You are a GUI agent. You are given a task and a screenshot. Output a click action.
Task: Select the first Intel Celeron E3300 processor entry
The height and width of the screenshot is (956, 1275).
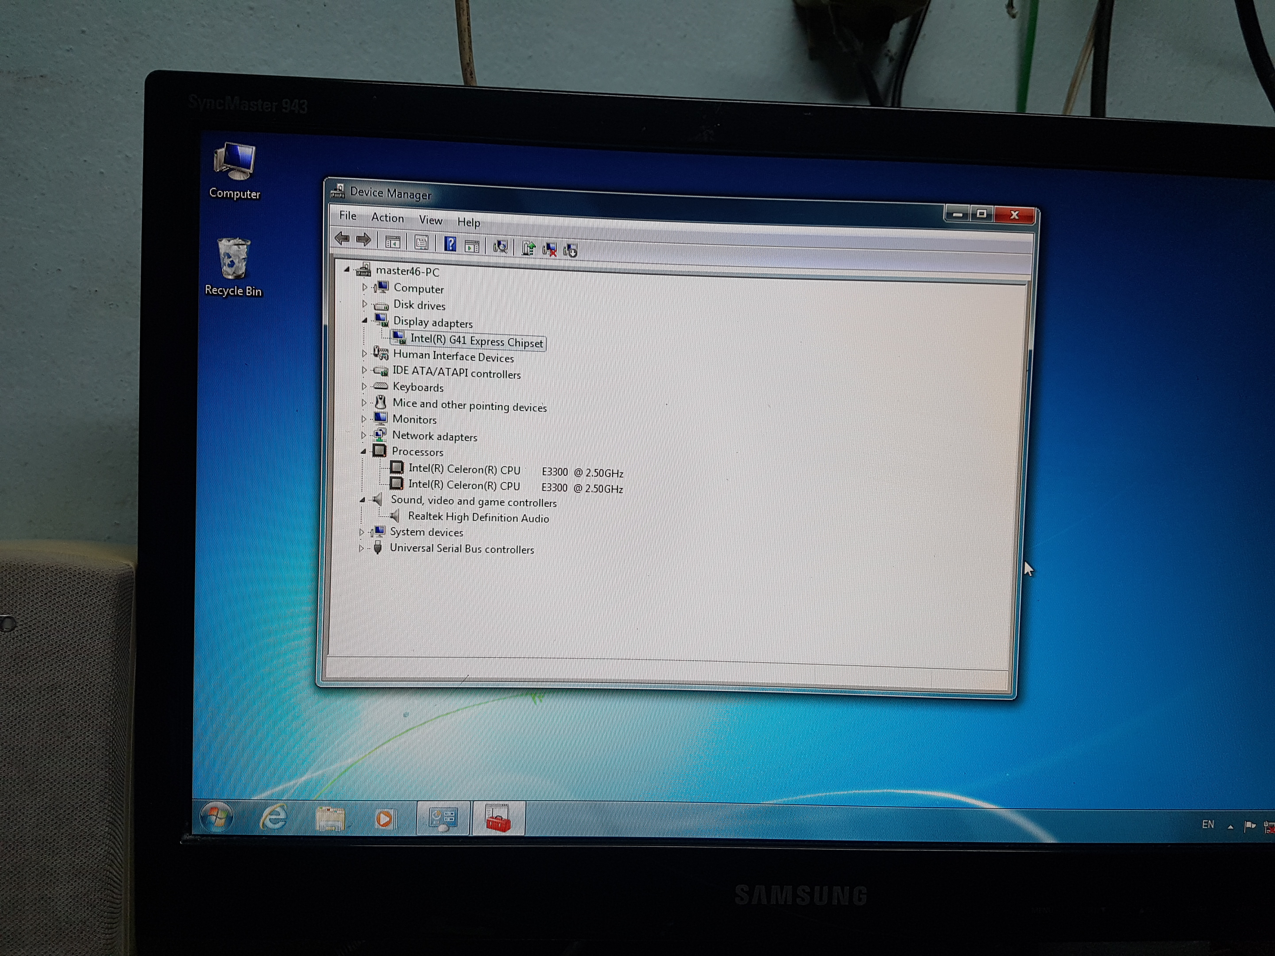[516, 471]
